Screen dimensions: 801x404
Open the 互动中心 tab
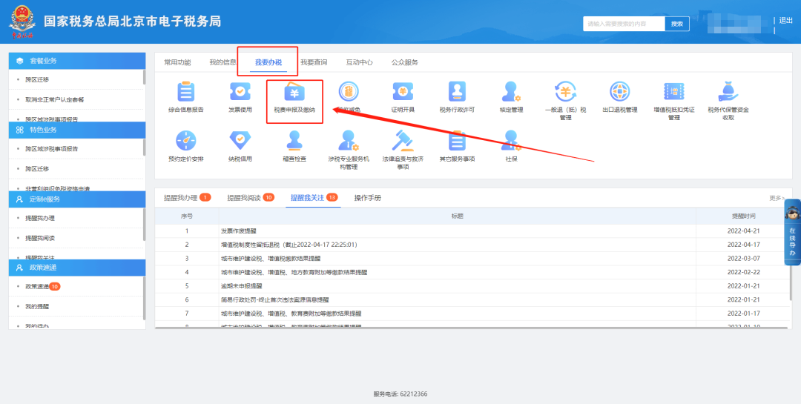click(359, 62)
